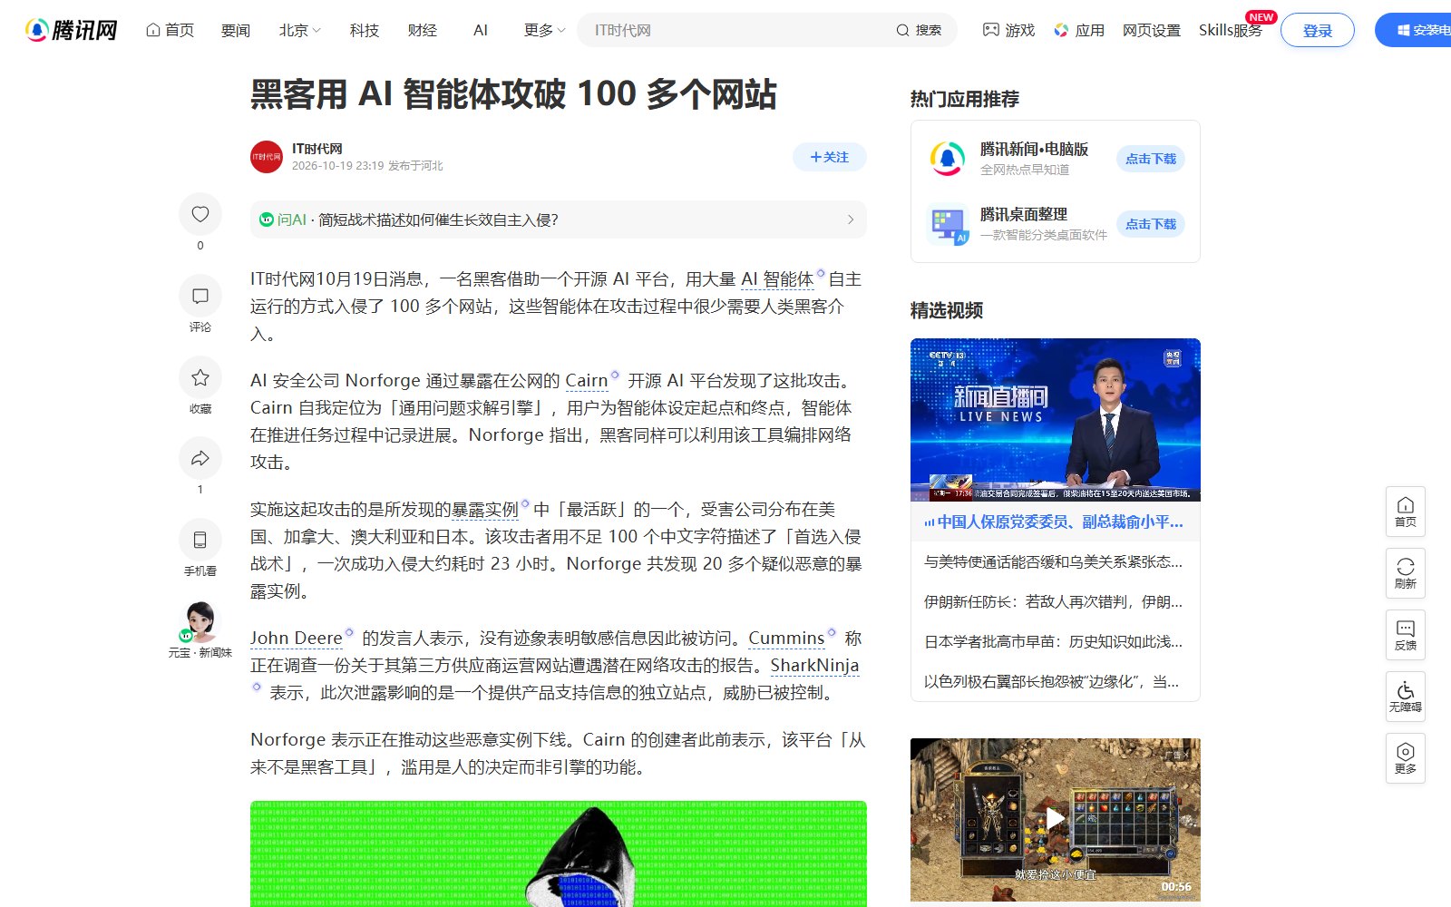1451x907 pixels.
Task: Download 腾讯新闻·电脑版 via 点击下载
Action: (1151, 159)
